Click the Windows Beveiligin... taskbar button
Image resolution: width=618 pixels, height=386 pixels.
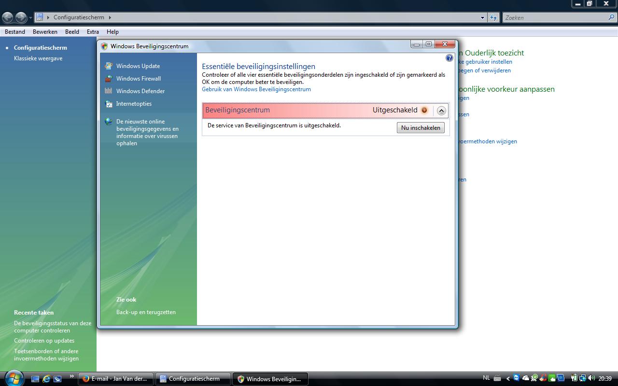(270, 379)
